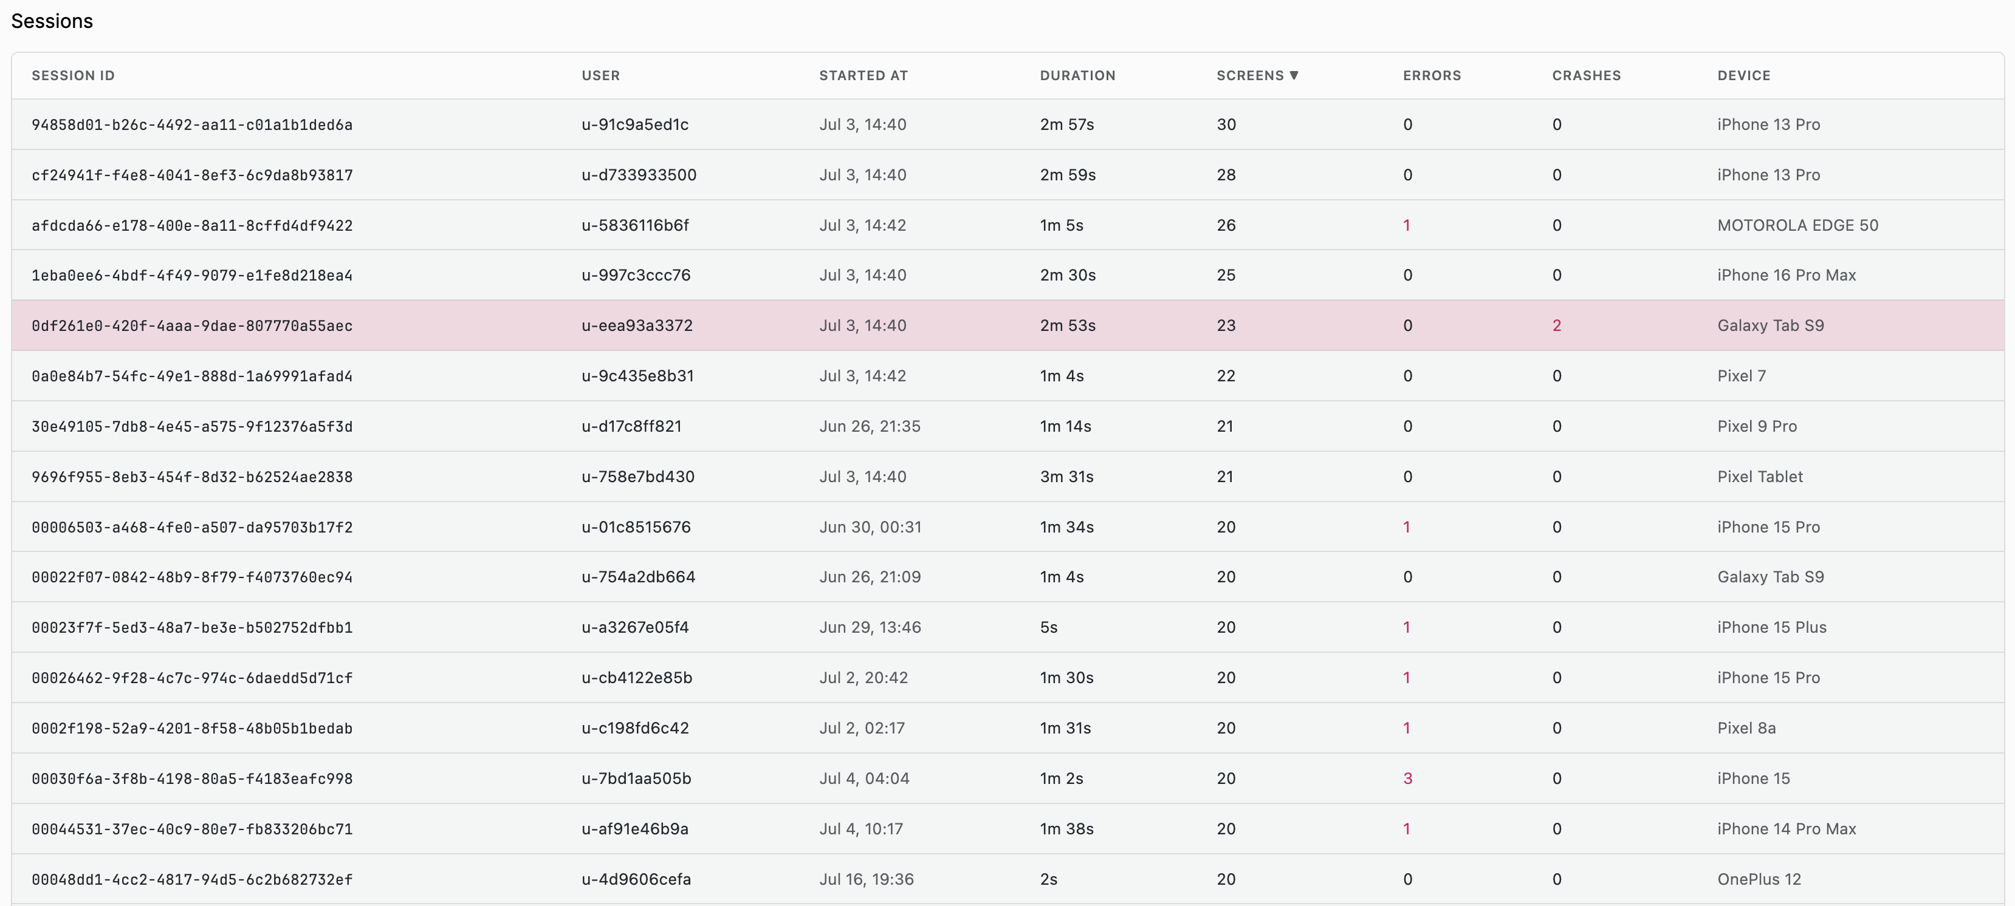Click duration 3m 31s

pos(1066,476)
